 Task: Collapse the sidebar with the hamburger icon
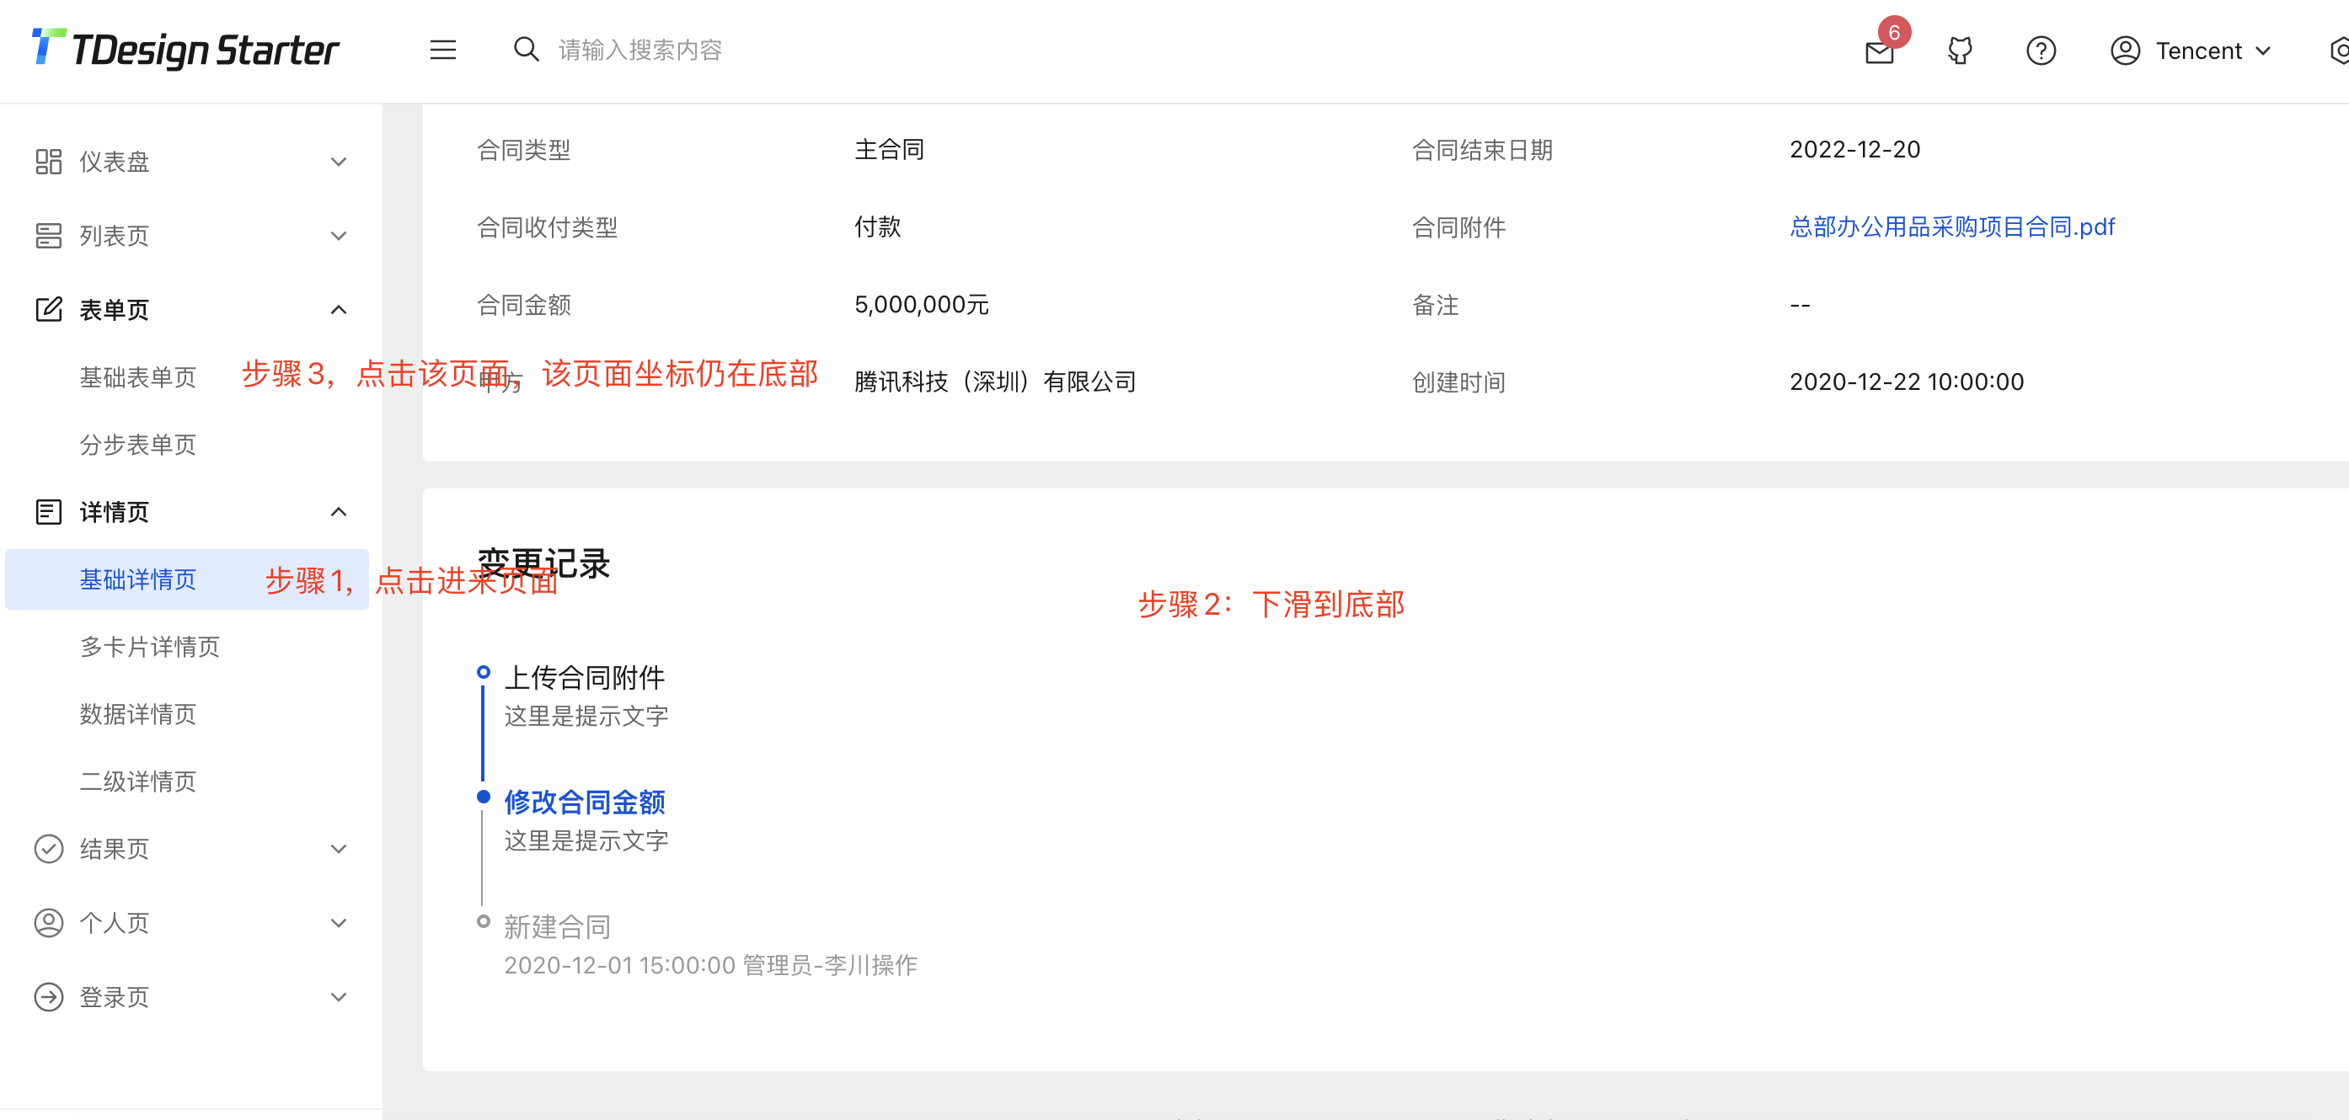click(x=443, y=51)
